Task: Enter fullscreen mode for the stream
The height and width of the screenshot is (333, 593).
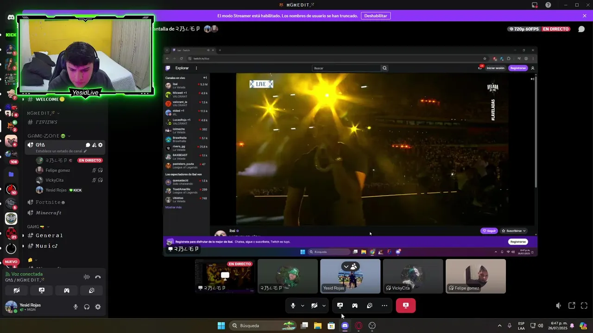Action: [584, 306]
